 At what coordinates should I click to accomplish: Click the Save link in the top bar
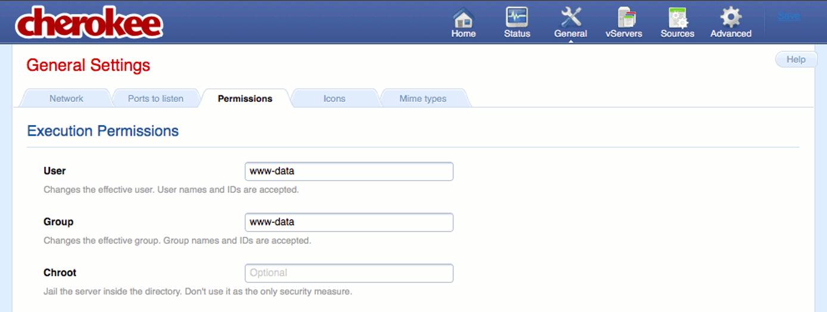(x=788, y=16)
